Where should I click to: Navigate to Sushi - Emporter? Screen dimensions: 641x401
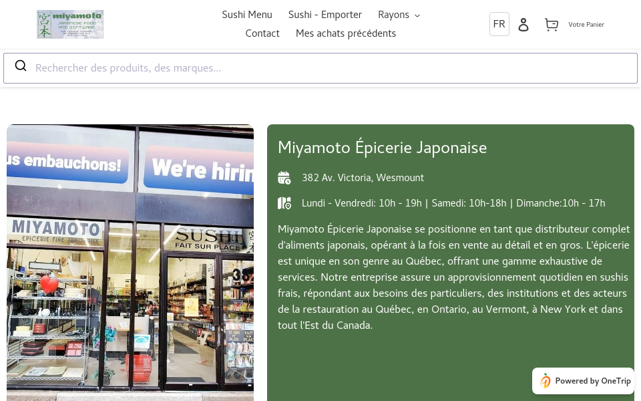[x=325, y=15]
